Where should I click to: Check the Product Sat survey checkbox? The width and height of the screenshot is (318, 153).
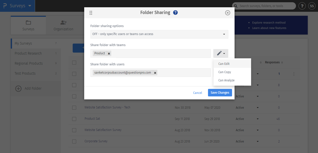(x=74, y=119)
